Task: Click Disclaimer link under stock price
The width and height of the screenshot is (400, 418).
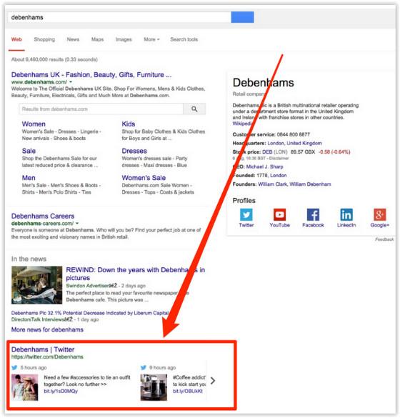Action: point(279,159)
